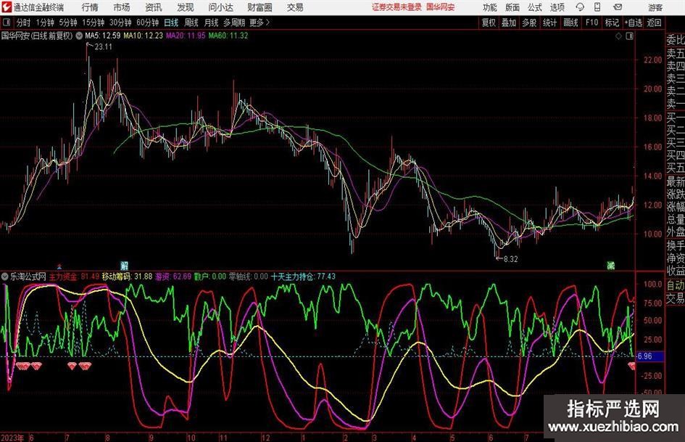
Task: Click the 证券交易未登录 login link
Action: (397, 7)
